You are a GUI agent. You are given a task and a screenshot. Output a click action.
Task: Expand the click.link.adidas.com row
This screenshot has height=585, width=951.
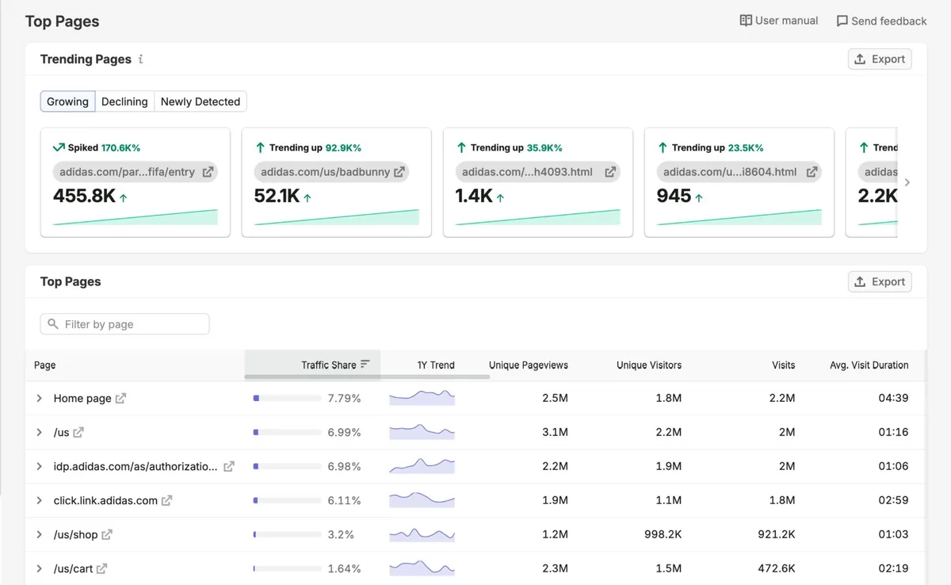(x=39, y=501)
